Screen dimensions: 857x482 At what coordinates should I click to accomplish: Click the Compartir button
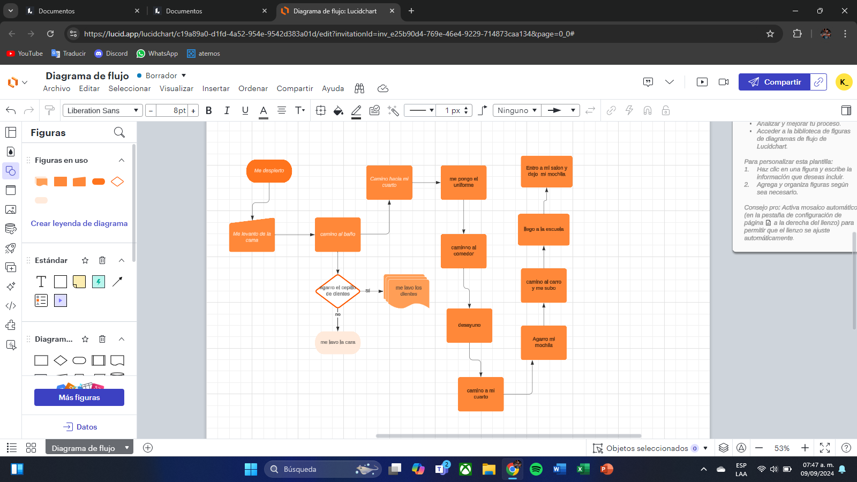coord(775,82)
